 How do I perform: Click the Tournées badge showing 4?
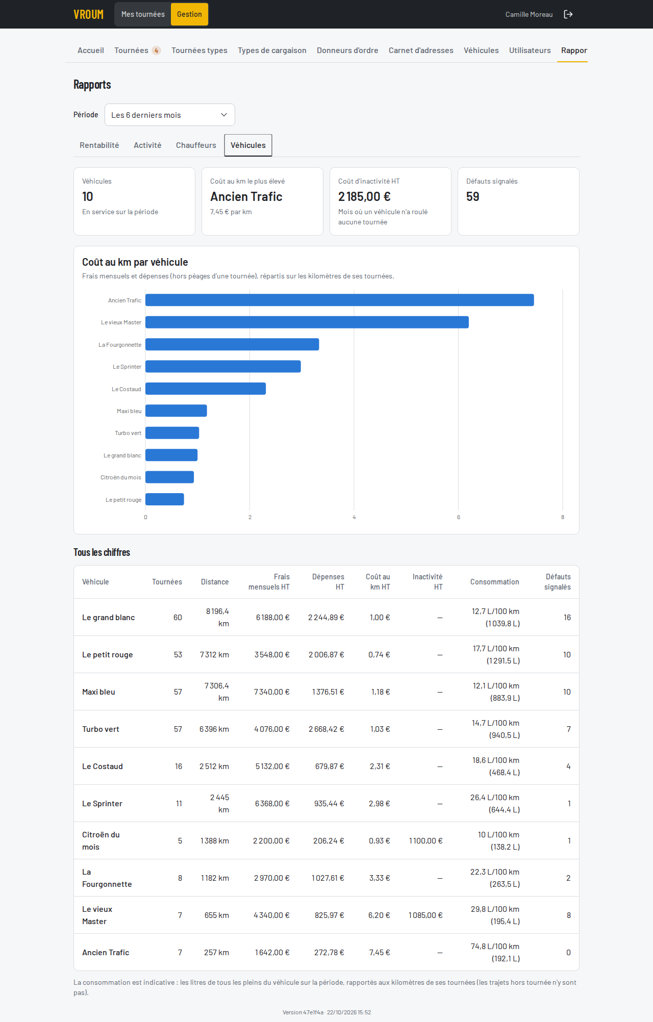156,50
